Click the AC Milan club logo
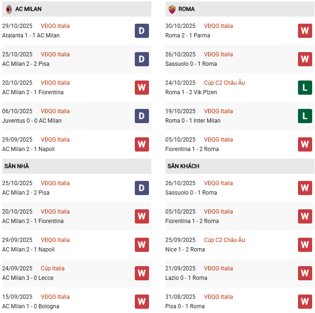This screenshot has height=313, width=315. 9,9
